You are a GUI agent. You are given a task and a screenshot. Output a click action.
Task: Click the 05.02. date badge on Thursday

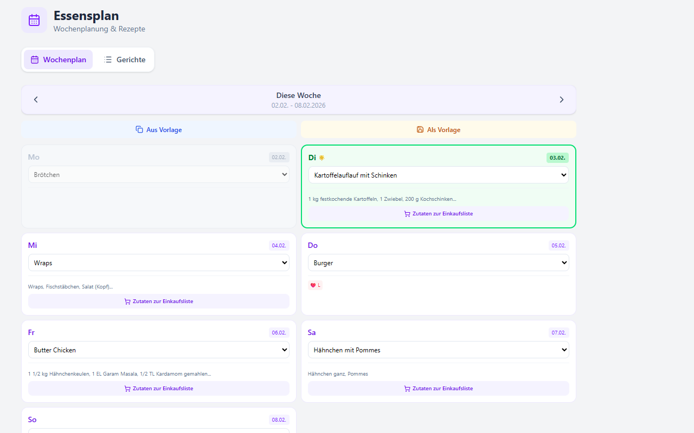[x=558, y=245]
